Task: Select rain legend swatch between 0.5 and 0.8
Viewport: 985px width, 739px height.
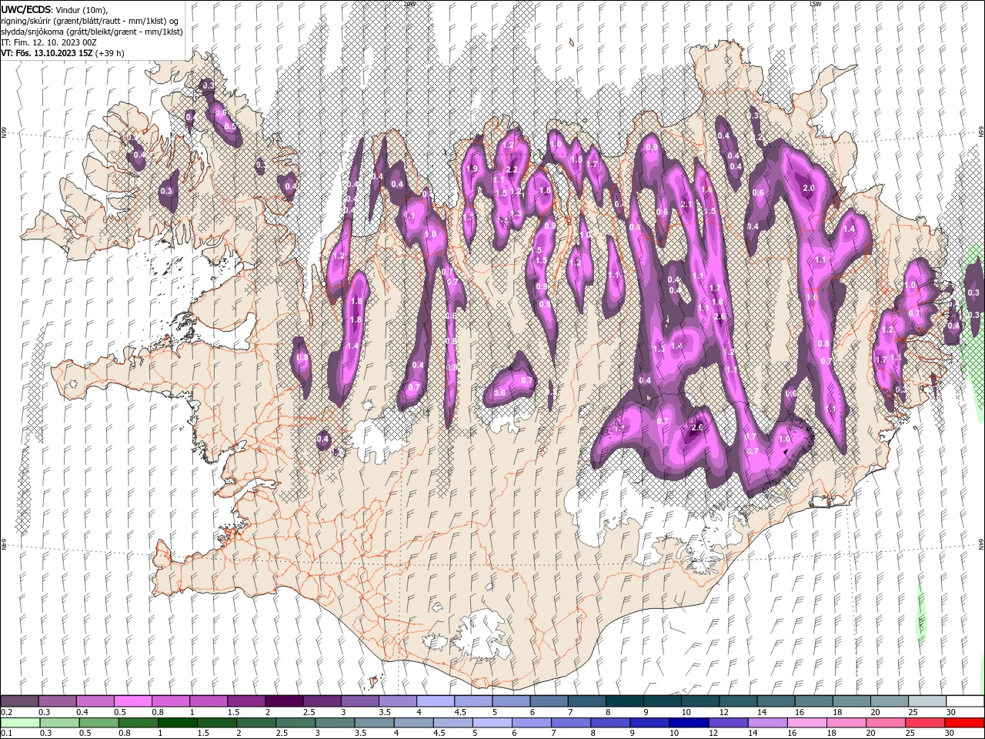Action: [x=98, y=723]
